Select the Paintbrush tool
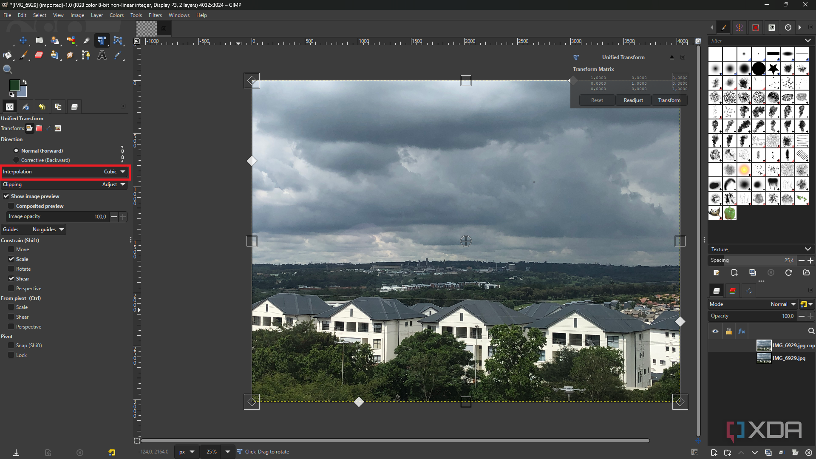 tap(23, 55)
